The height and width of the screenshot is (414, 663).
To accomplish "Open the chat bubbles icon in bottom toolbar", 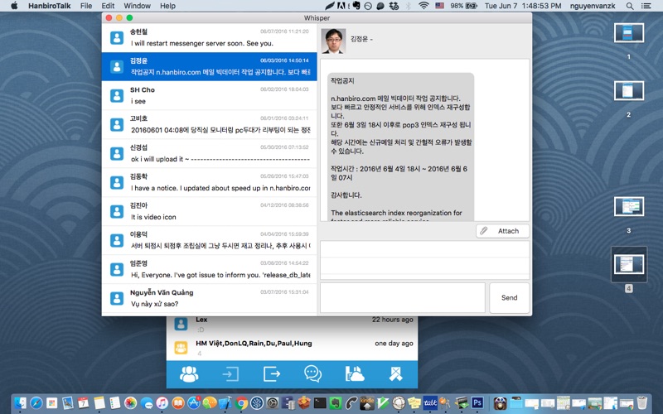I will coord(313,374).
